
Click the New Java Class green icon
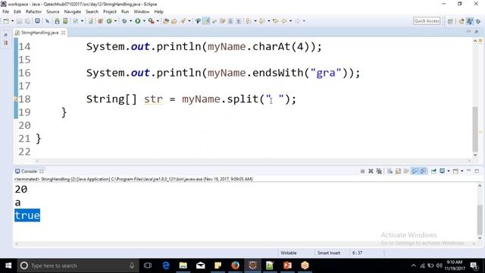pos(109,21)
